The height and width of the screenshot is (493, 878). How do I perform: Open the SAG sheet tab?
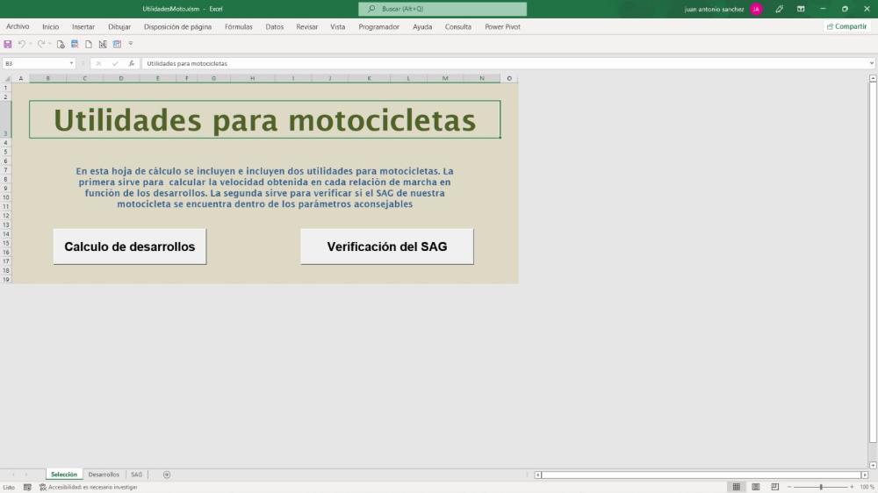pyautogui.click(x=136, y=475)
